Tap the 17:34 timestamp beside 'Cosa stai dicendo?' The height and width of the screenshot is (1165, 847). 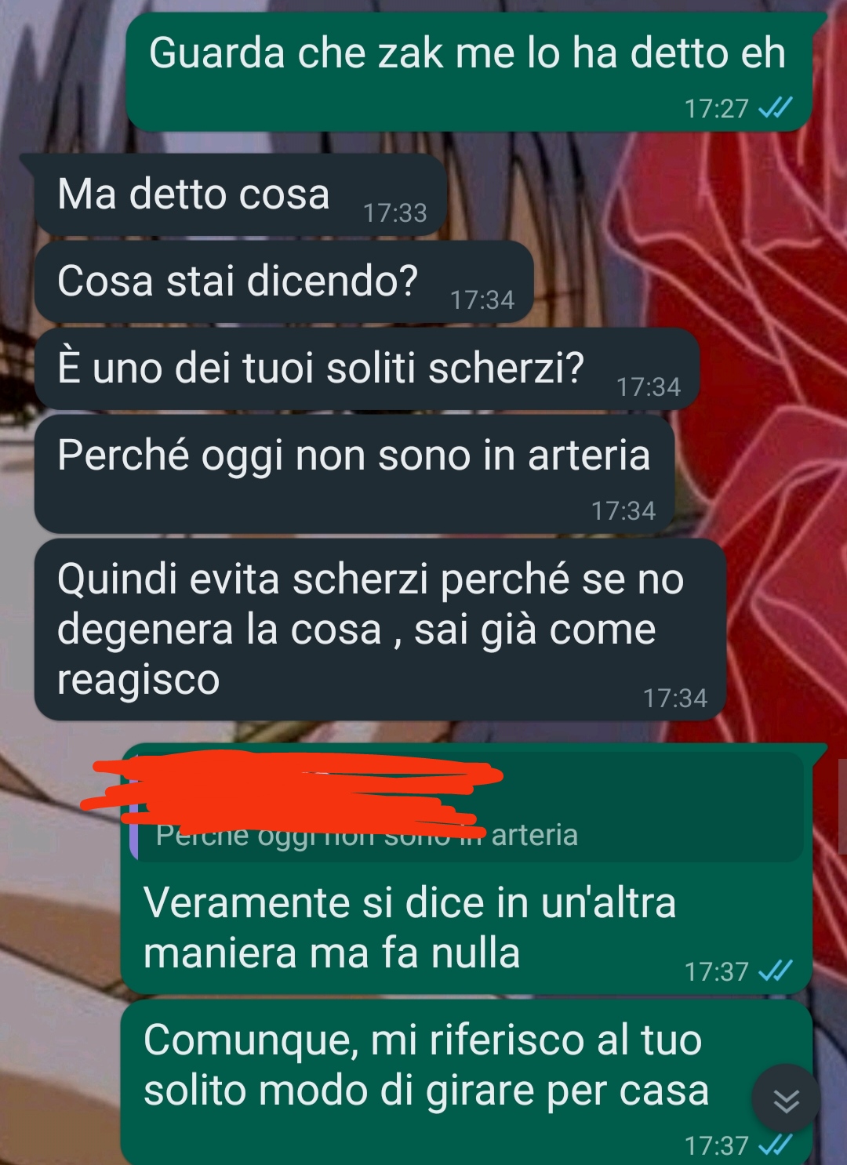(482, 299)
